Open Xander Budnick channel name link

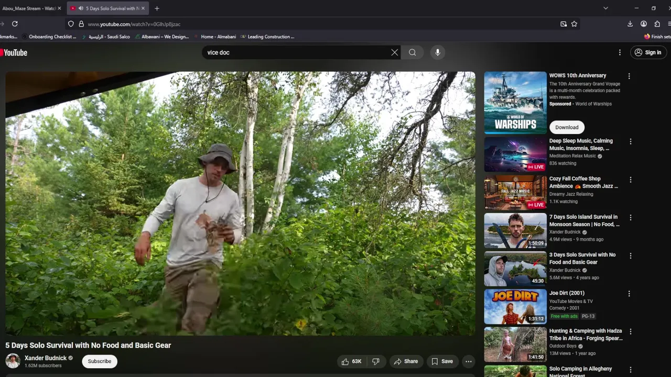pos(46,358)
